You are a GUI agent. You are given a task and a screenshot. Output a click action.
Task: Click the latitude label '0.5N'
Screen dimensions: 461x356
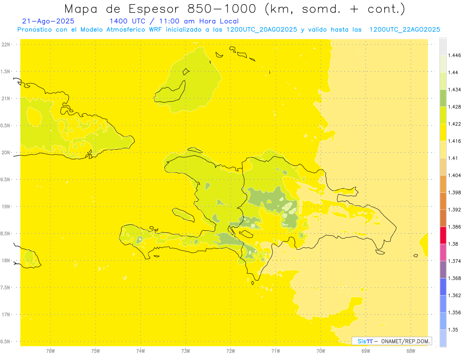(6, 126)
